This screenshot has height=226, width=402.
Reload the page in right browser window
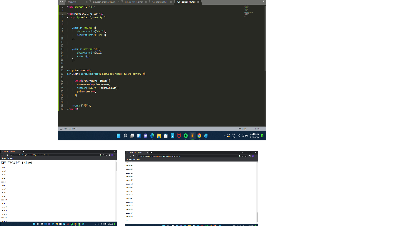(x=133, y=156)
